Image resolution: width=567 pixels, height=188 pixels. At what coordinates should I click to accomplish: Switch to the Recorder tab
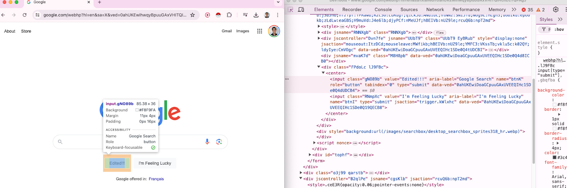pos(352,10)
